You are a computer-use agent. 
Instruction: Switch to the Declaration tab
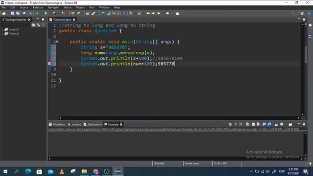pyautogui.click(x=92, y=124)
